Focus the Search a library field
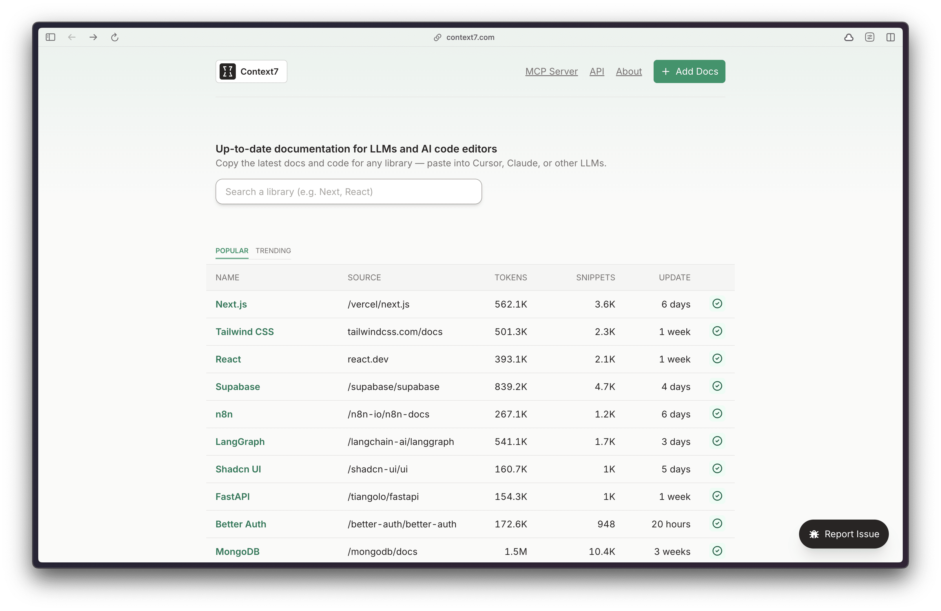Screen dimensions: 941x611 tap(348, 192)
